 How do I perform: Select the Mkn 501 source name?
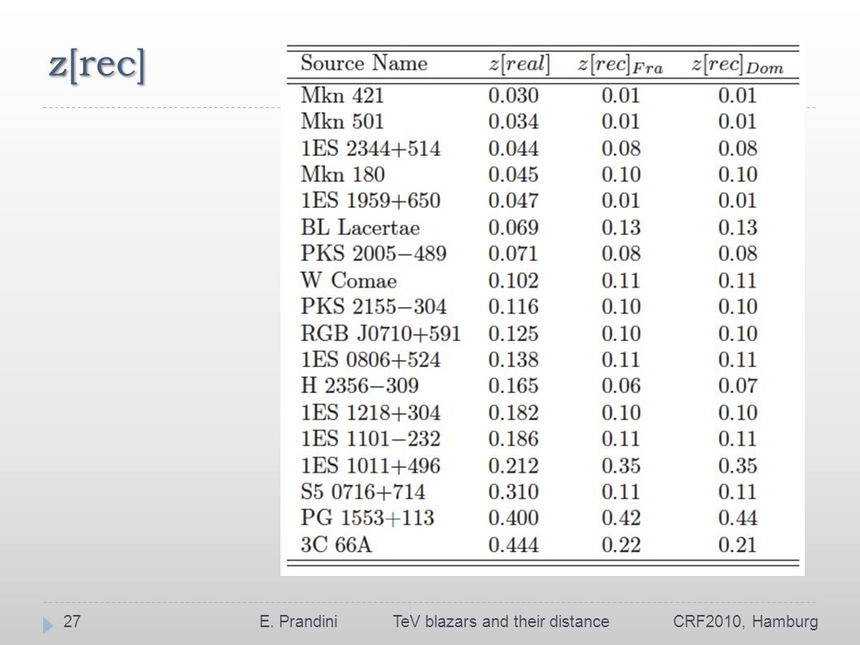[342, 122]
